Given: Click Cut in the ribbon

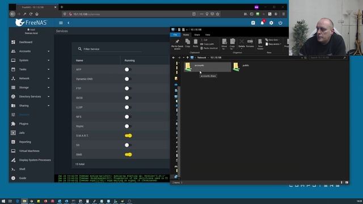Looking at the screenshot, I should [x=204, y=40].
